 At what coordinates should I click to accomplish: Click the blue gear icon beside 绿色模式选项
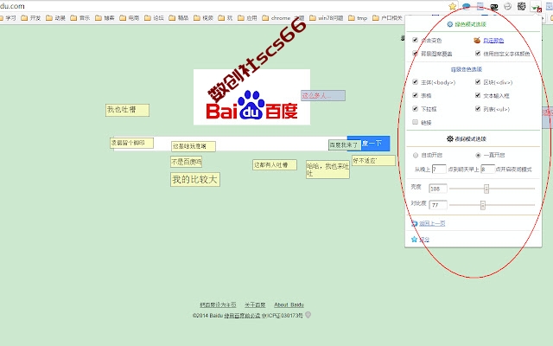pyautogui.click(x=449, y=24)
